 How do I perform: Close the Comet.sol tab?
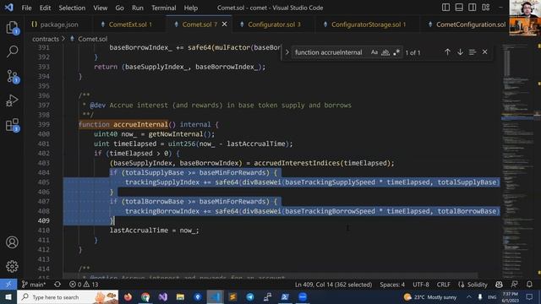[x=224, y=24]
